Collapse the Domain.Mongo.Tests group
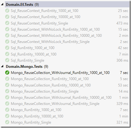This screenshot has width=131, height=128. click(x=2, y=67)
